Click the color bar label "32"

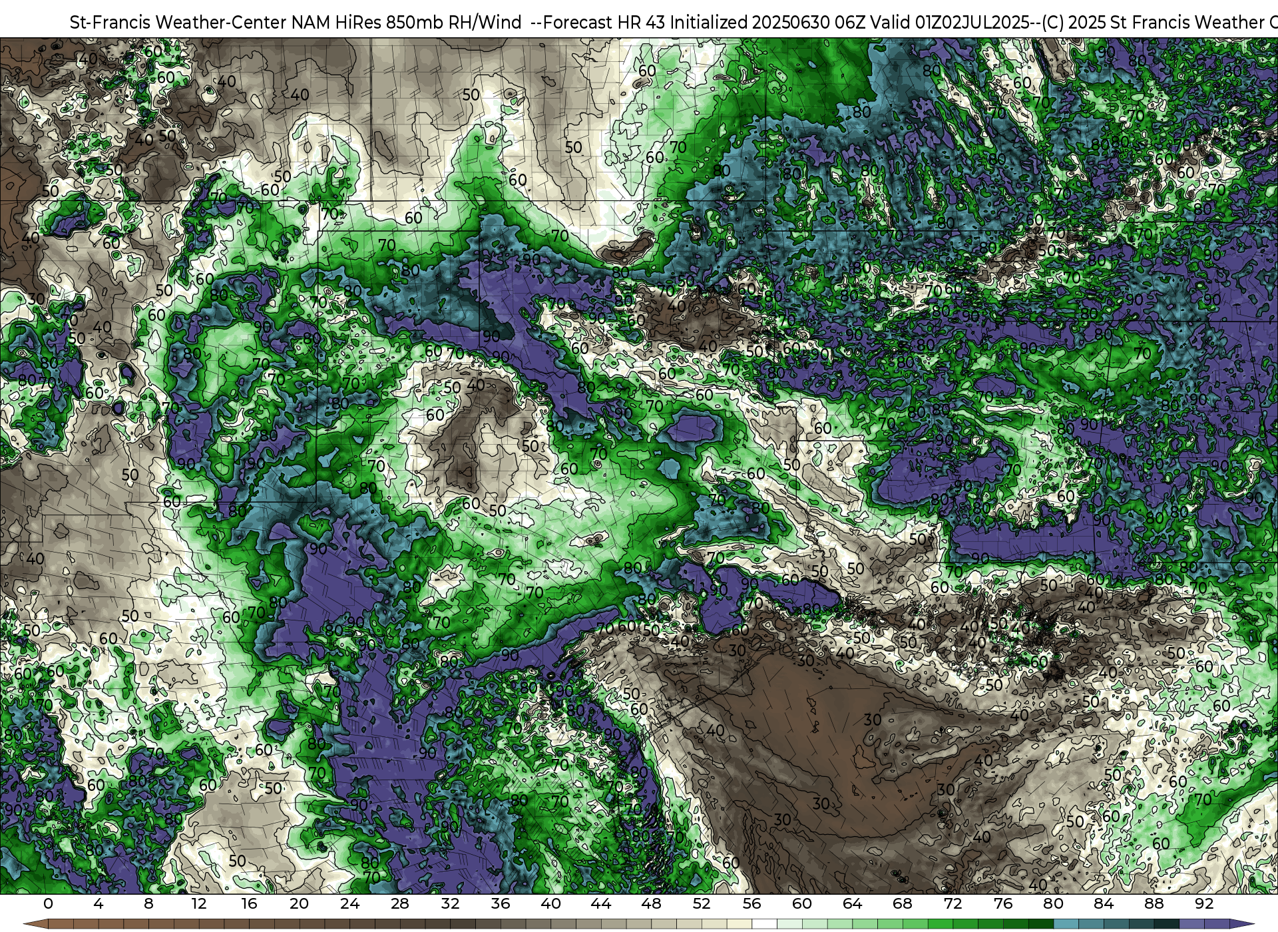(450, 903)
